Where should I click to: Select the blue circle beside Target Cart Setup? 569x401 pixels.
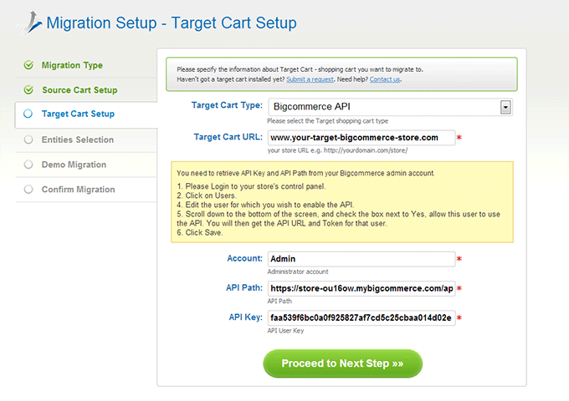click(x=28, y=114)
